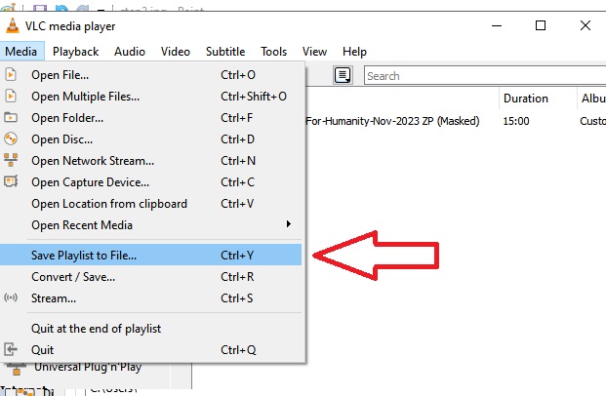Image resolution: width=606 pixels, height=396 pixels.
Task: Click the Open Multiple Files icon
Action: [11, 96]
